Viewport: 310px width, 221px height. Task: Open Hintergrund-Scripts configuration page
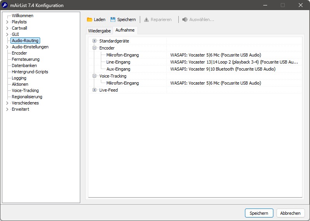(30, 72)
